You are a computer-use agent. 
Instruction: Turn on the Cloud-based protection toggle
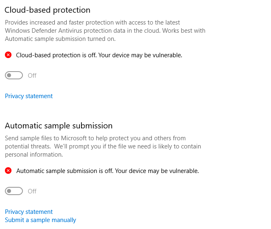14,76
